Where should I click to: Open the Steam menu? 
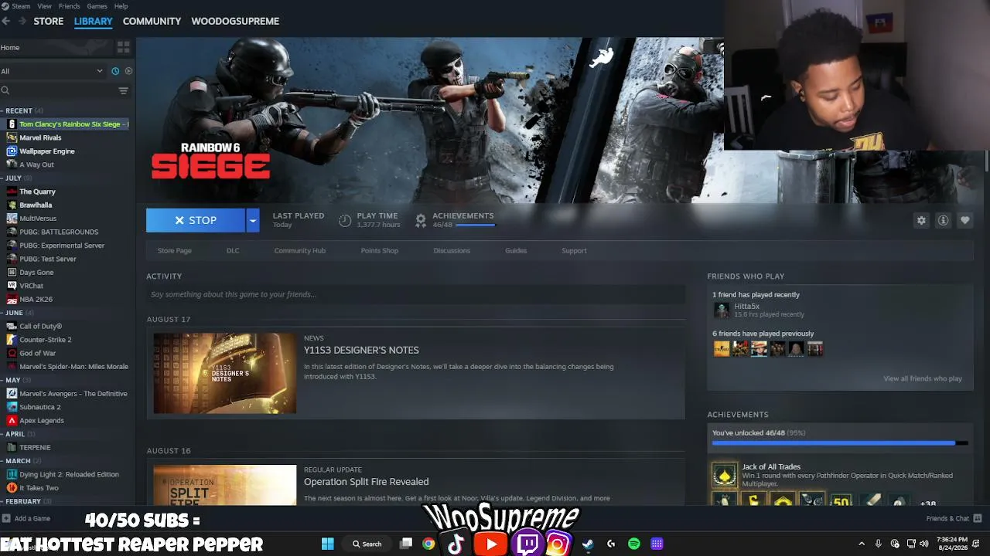click(x=20, y=6)
